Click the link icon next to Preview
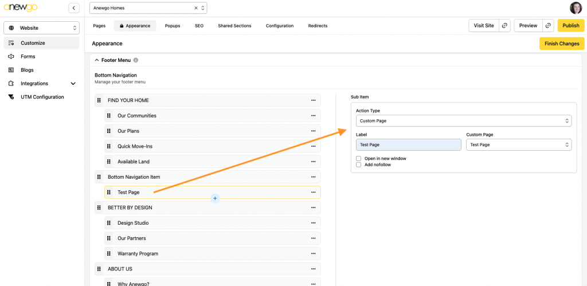The height and width of the screenshot is (286, 587). pos(549,26)
